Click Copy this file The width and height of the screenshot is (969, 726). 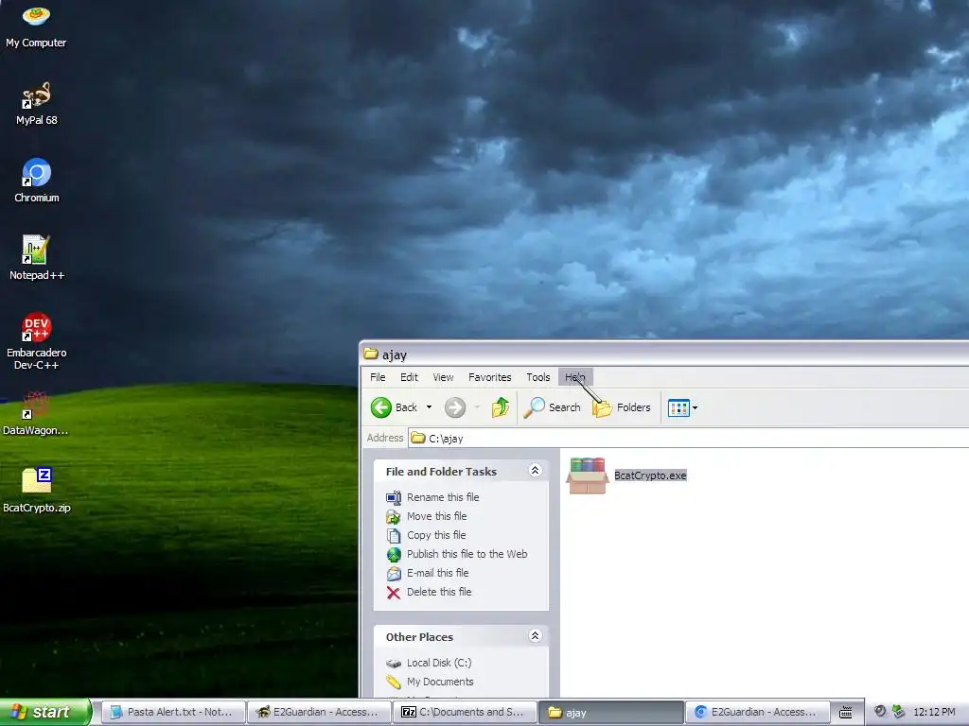point(436,535)
